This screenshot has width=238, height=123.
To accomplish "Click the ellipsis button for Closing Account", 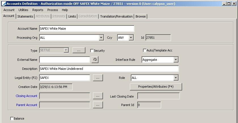I will (x=98, y=96).
